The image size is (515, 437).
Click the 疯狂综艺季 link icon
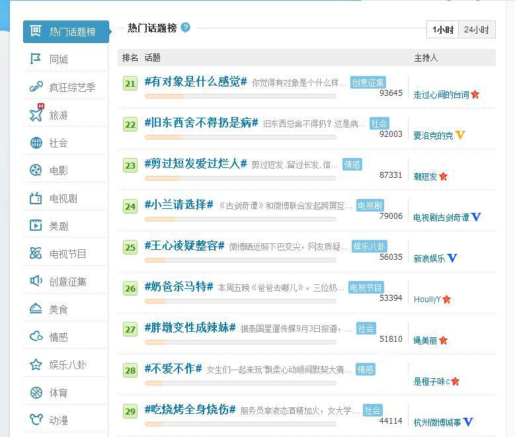pyautogui.click(x=36, y=87)
